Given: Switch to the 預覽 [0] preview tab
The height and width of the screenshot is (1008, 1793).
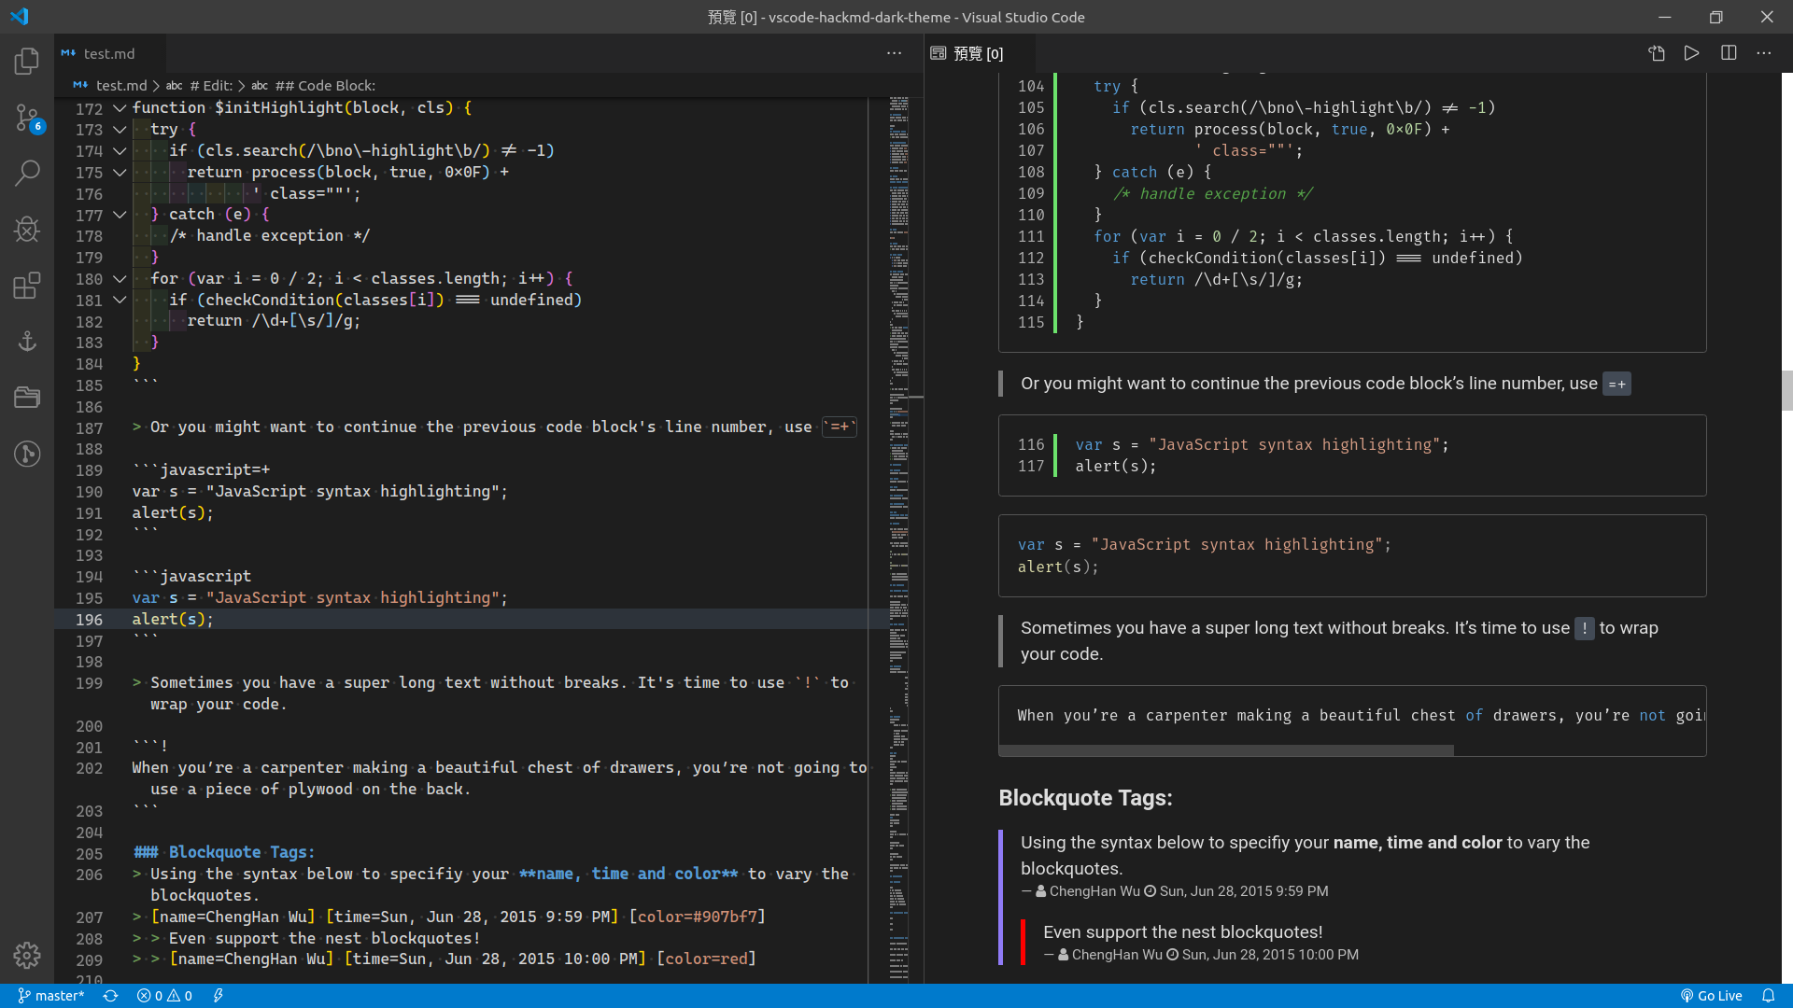Looking at the screenshot, I should [x=977, y=53].
